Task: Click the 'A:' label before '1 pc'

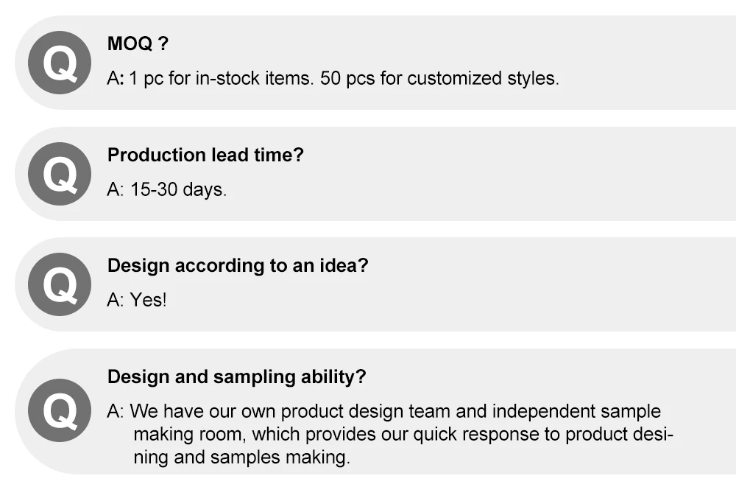Action: coord(116,78)
